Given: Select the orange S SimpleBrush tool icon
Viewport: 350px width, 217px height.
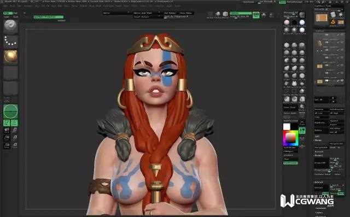Looking at the screenshot, I should [x=333, y=22].
